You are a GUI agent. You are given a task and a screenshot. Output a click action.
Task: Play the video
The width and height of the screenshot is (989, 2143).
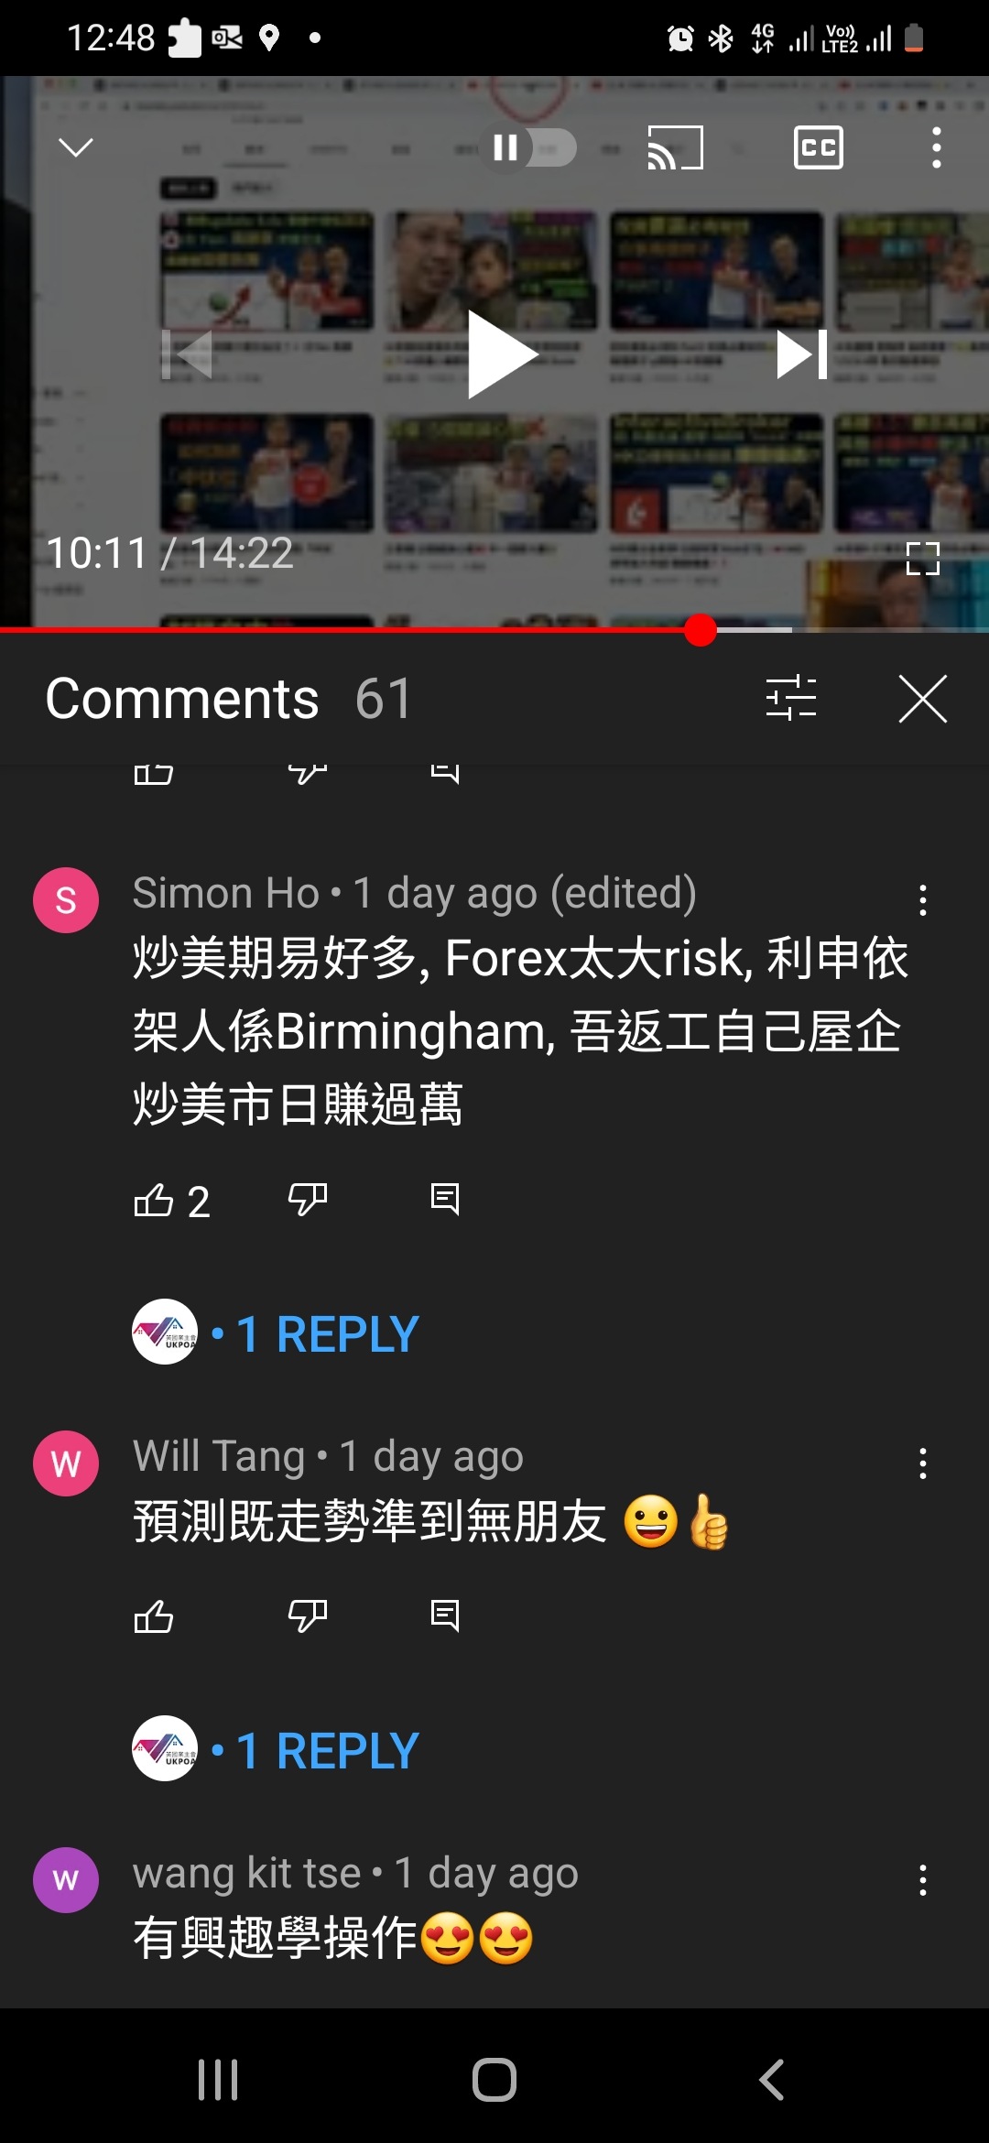point(502,354)
